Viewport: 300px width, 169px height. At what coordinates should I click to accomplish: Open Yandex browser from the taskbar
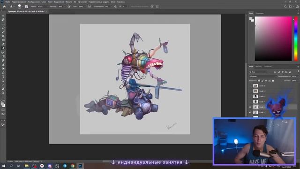click(42, 166)
